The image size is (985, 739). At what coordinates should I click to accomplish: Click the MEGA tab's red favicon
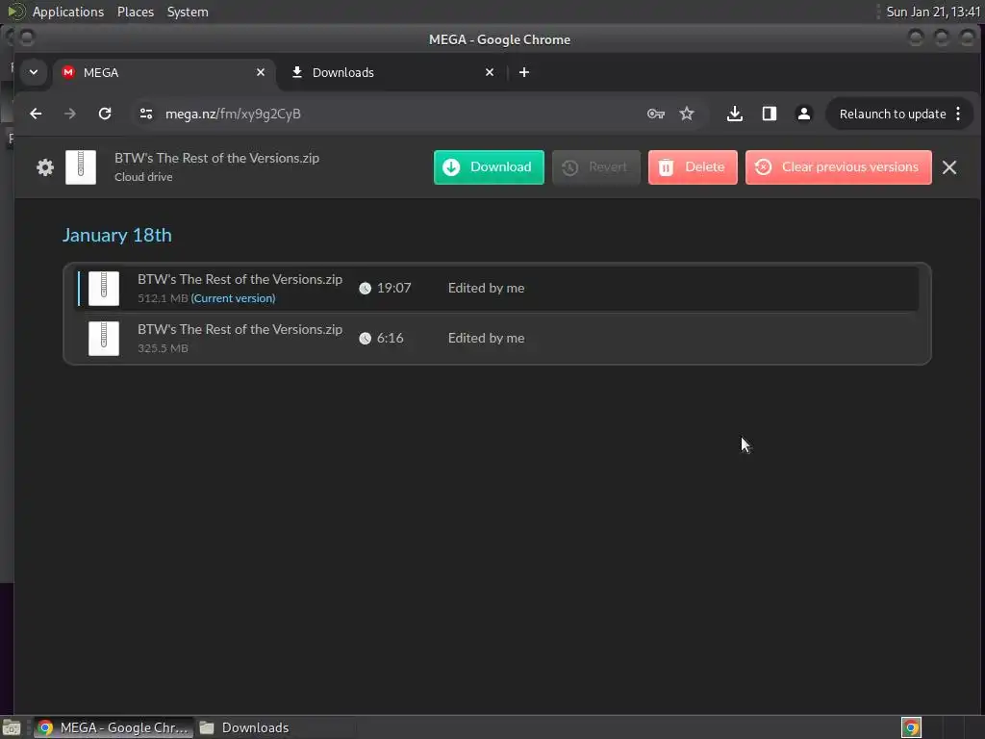68,72
